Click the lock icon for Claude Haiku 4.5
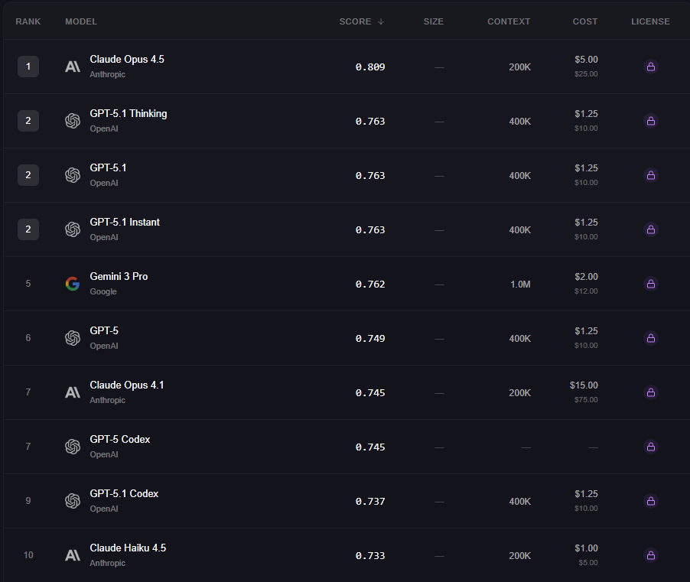Image resolution: width=690 pixels, height=582 pixels. coord(651,555)
